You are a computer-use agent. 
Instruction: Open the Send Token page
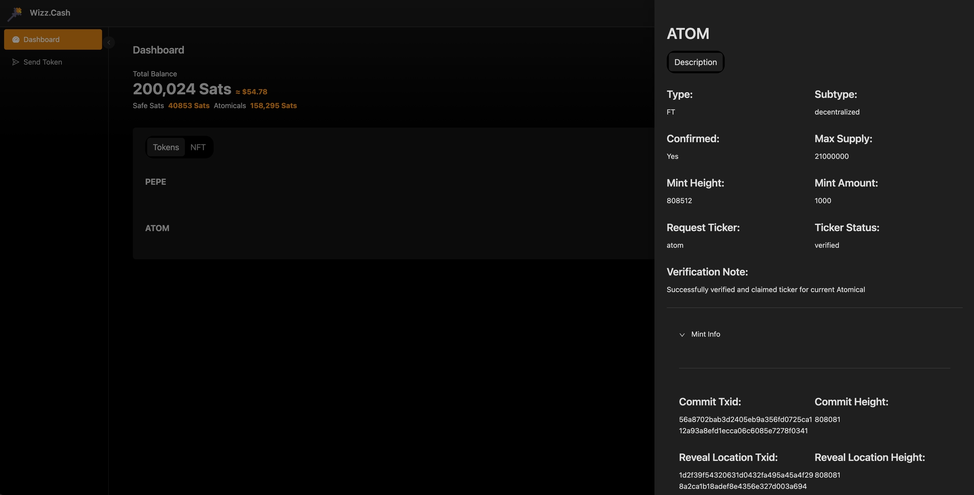(x=42, y=62)
